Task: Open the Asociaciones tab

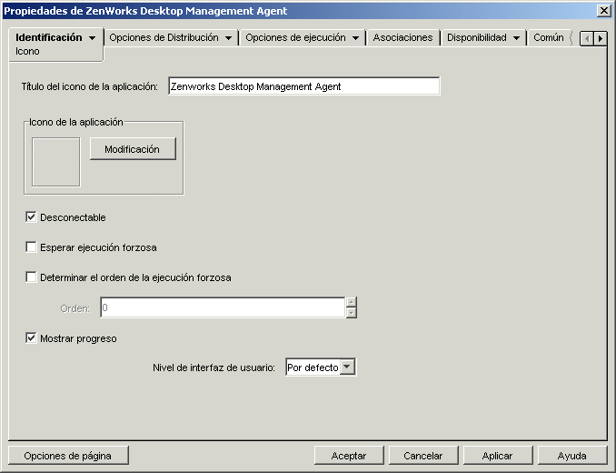Action: (402, 37)
